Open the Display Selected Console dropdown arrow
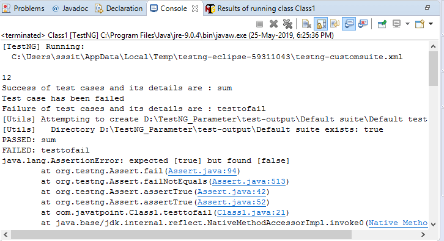 click(x=407, y=24)
